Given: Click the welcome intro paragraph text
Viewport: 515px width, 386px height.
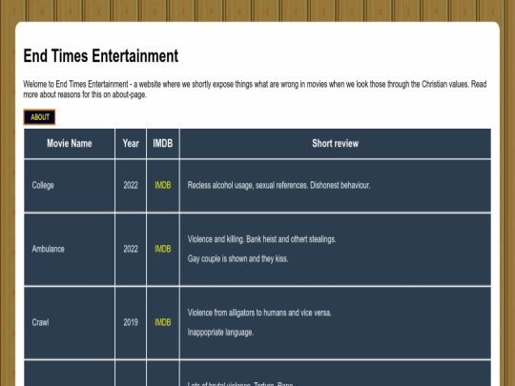Looking at the screenshot, I should tap(255, 90).
